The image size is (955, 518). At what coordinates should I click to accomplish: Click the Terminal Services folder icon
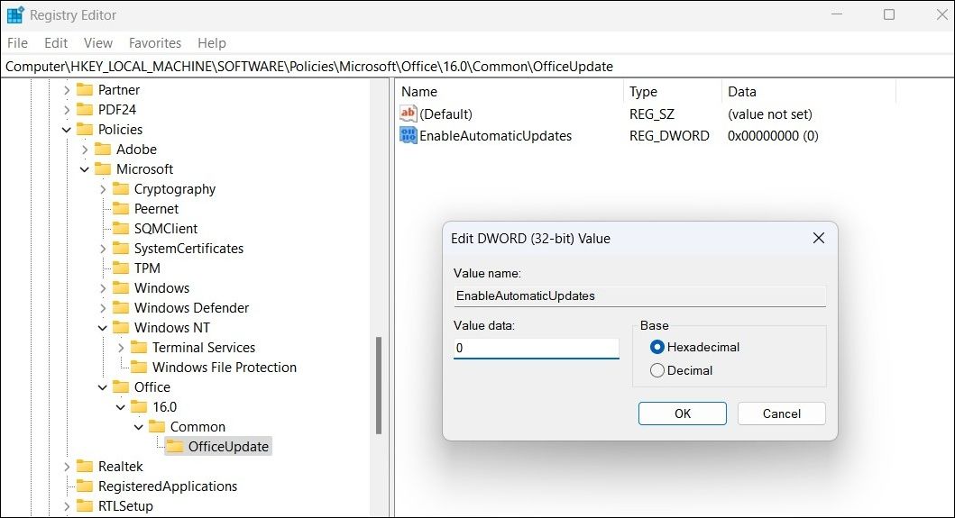tap(140, 348)
